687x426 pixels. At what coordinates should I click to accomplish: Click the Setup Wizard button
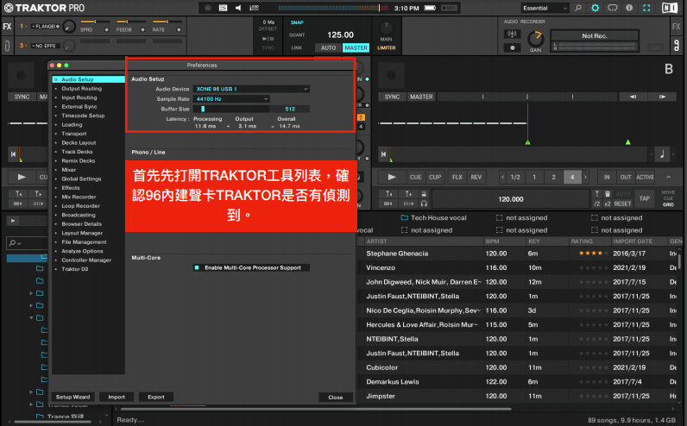[x=72, y=397]
